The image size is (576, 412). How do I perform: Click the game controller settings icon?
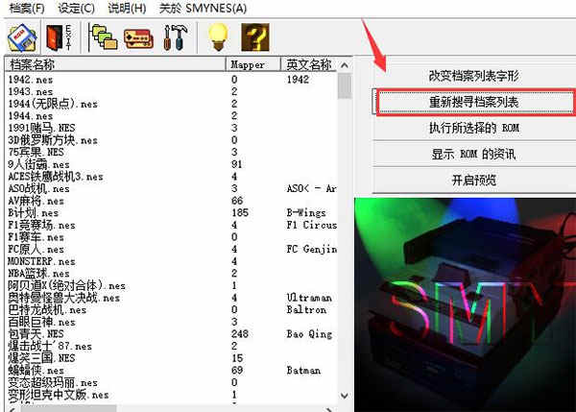[x=138, y=38]
